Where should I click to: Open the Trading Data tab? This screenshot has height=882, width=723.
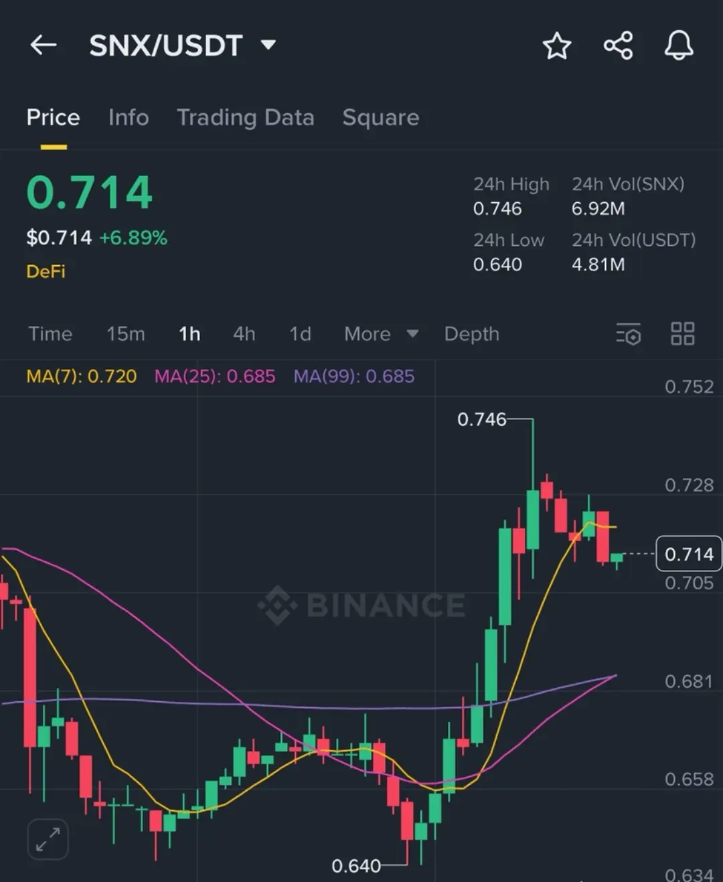[x=245, y=118]
